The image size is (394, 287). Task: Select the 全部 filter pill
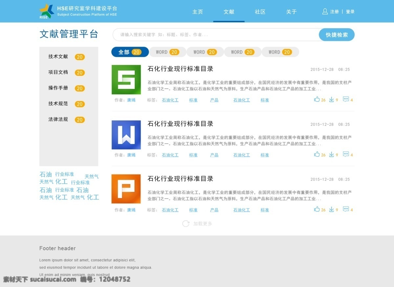point(130,52)
